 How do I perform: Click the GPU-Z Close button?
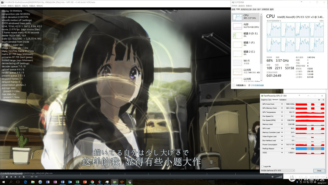319,170
